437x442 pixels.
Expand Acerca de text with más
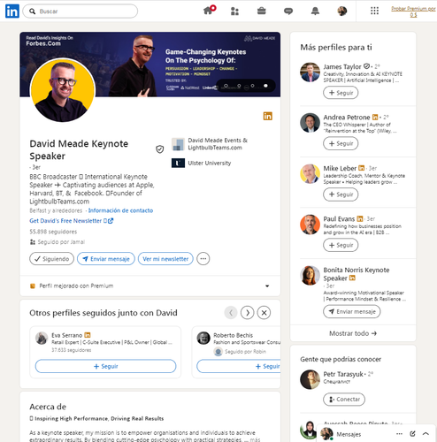(x=255, y=439)
